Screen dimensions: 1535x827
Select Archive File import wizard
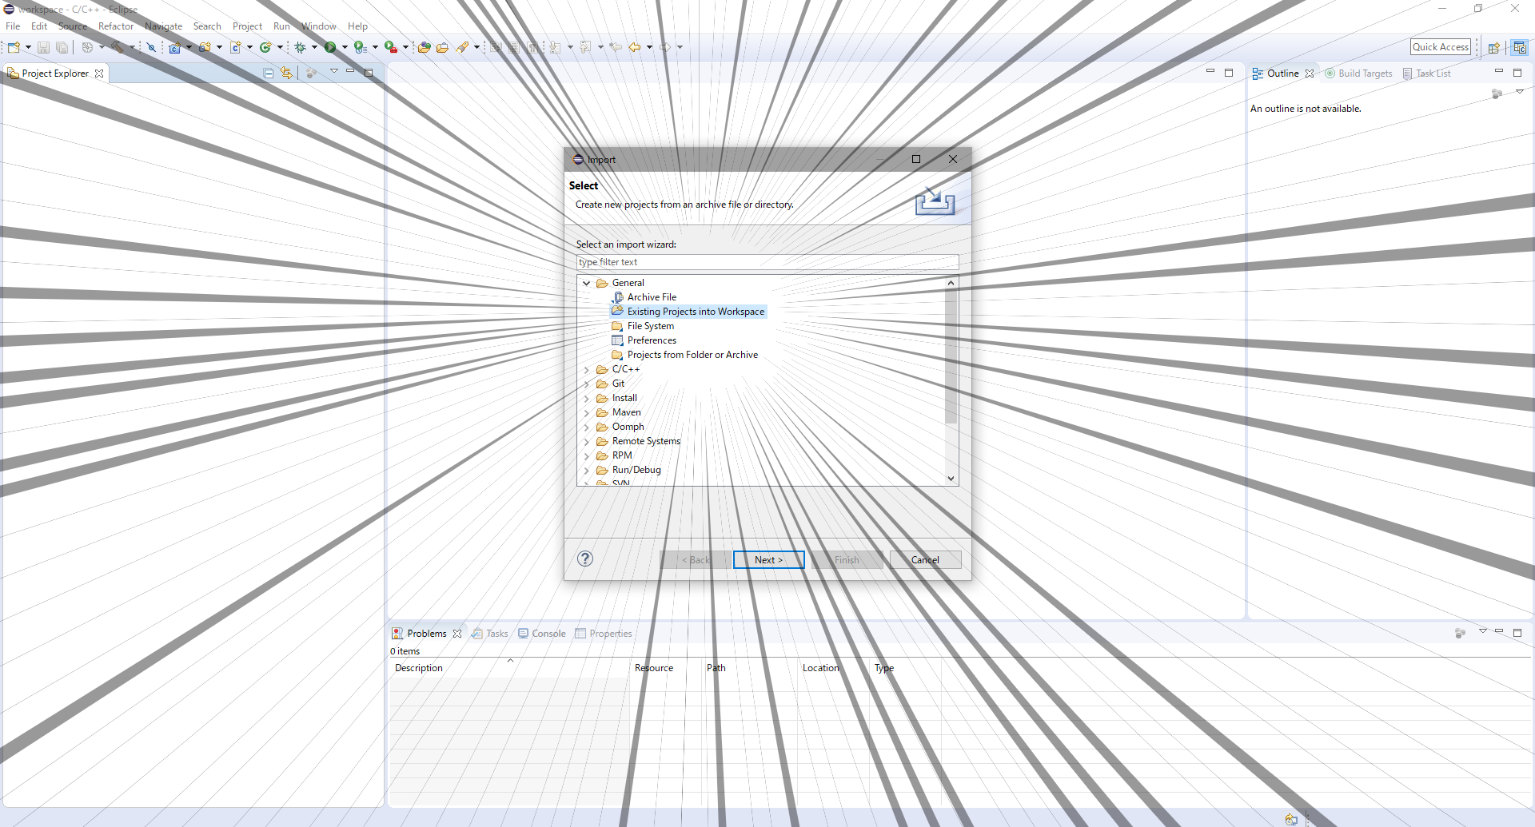[x=651, y=296]
